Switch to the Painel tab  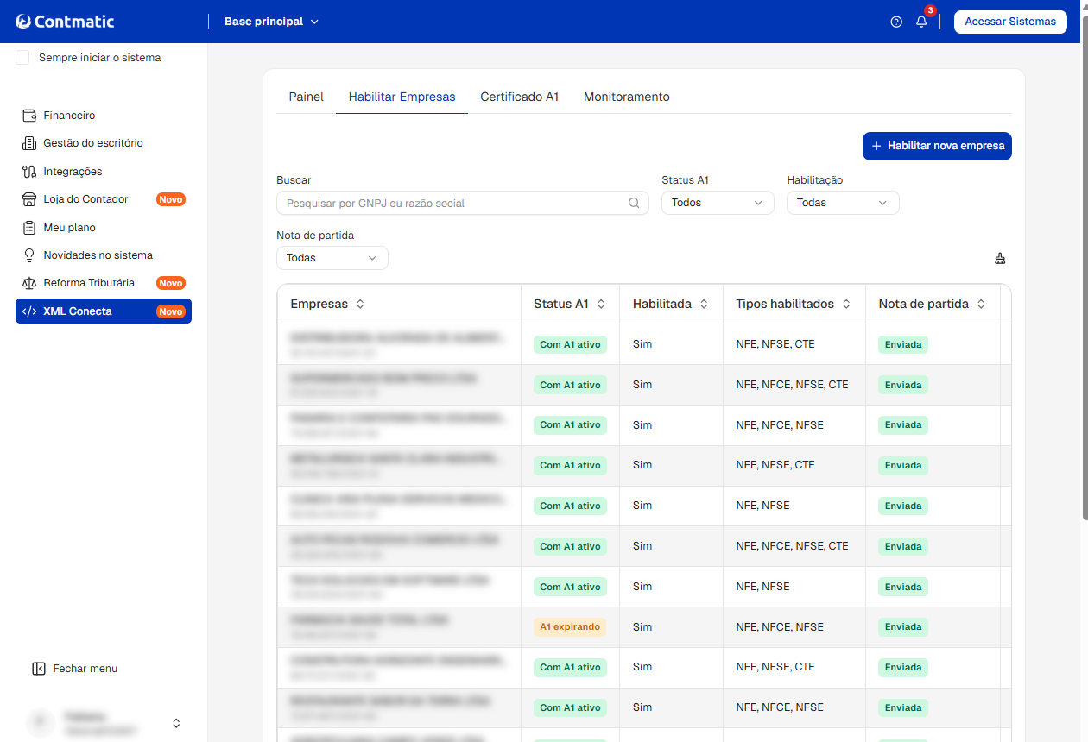coord(306,97)
